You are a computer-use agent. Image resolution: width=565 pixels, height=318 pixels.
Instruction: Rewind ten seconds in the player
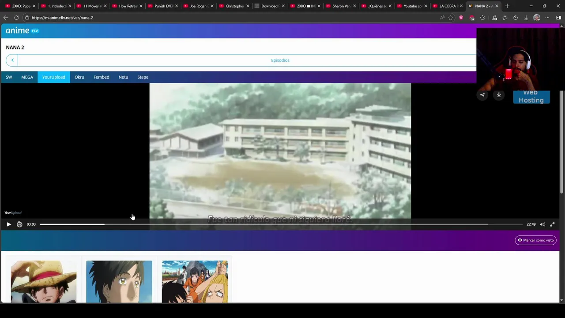19,224
